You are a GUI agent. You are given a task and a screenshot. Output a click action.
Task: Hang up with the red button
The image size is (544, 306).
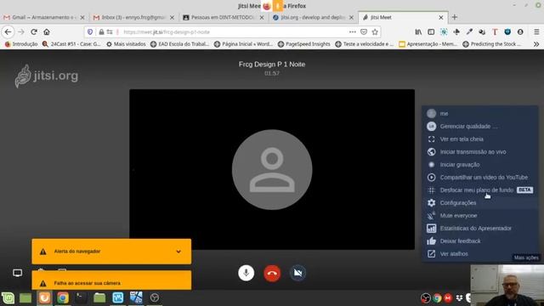[x=272, y=273]
